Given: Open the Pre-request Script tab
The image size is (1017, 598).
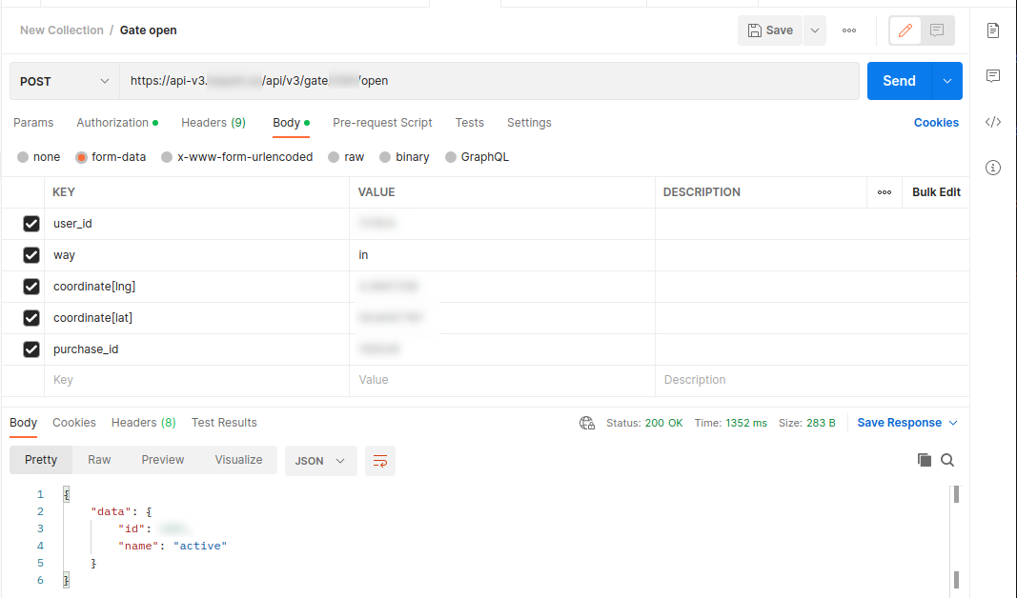Looking at the screenshot, I should (382, 123).
